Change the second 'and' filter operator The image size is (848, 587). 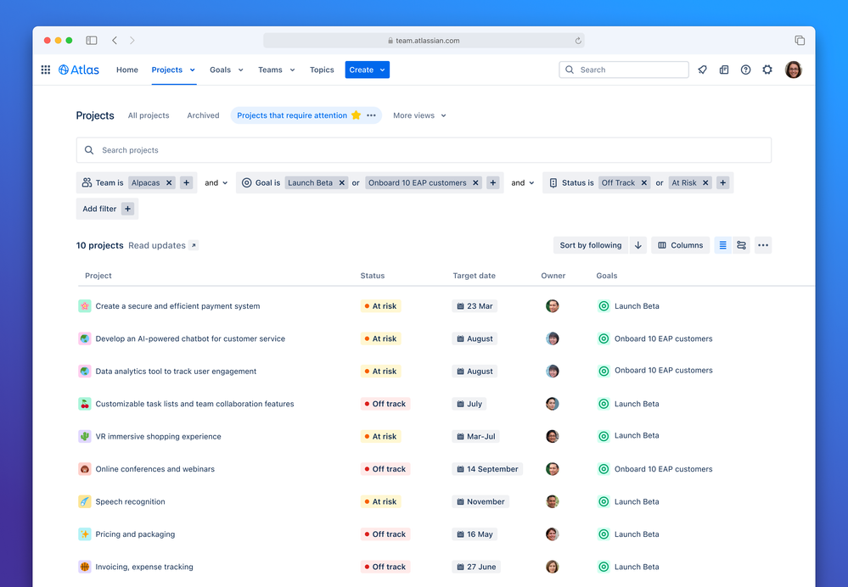coord(523,182)
